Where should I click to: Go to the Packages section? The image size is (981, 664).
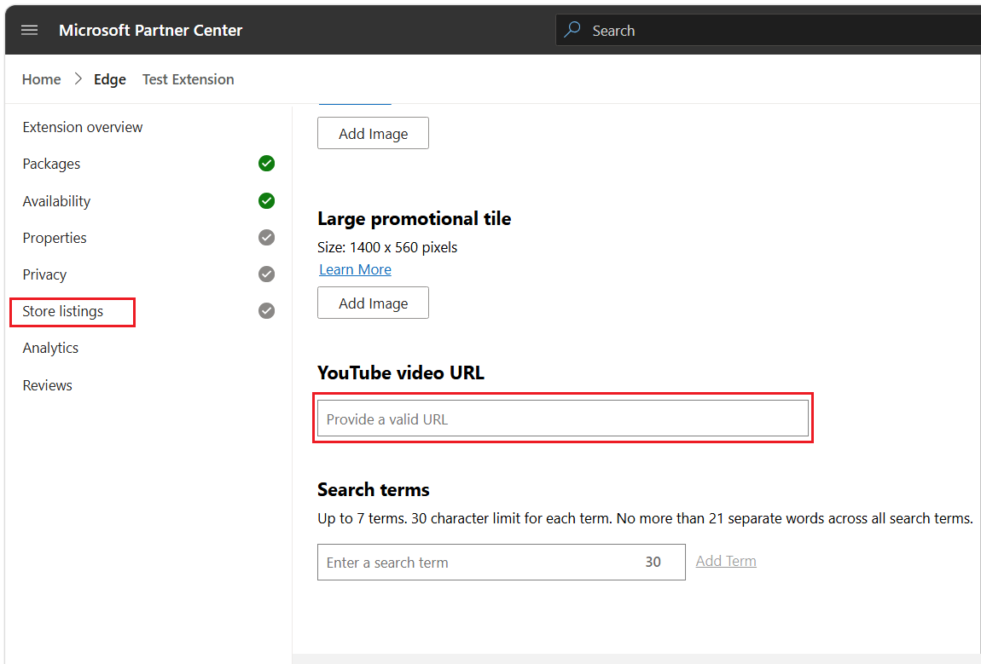click(51, 164)
